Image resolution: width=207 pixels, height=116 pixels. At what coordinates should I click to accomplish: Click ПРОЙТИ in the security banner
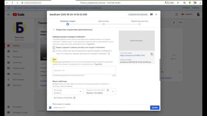point(186,8)
